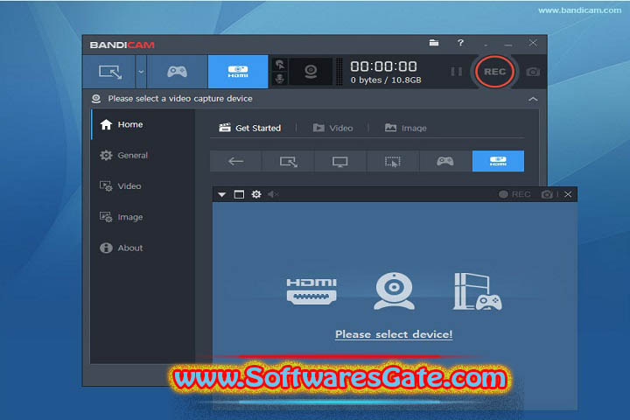Toggle mouse cursor effect icon
The image size is (630, 420).
pyautogui.click(x=280, y=65)
